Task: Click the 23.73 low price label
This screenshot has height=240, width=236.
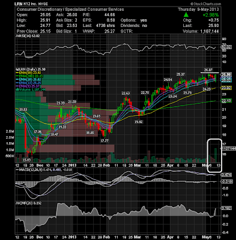Action: 187,93
